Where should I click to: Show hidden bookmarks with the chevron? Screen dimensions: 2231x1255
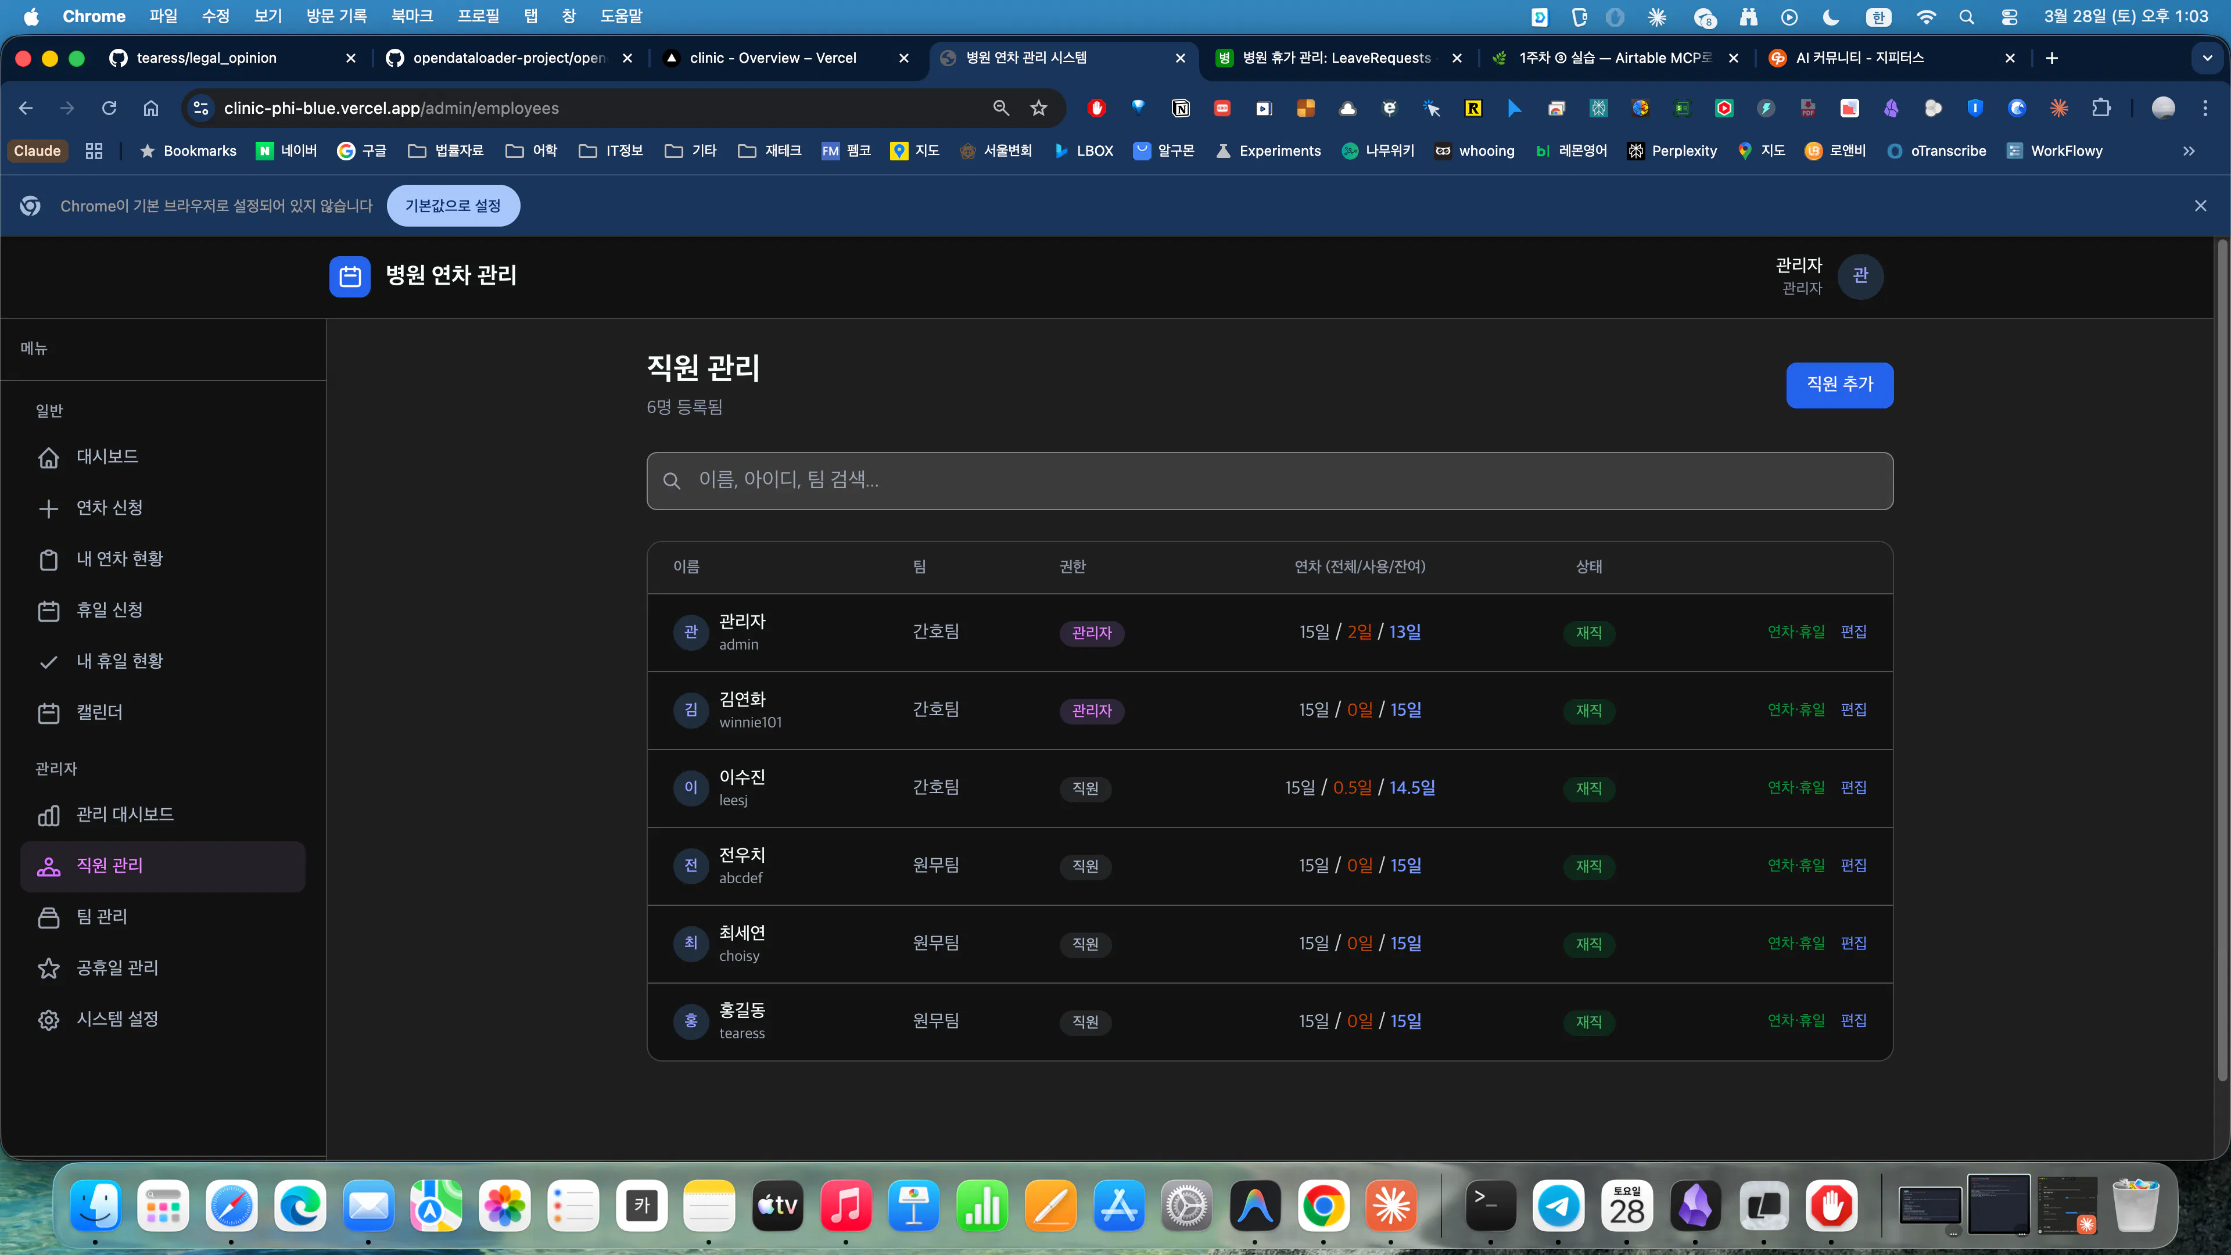[x=2189, y=150]
